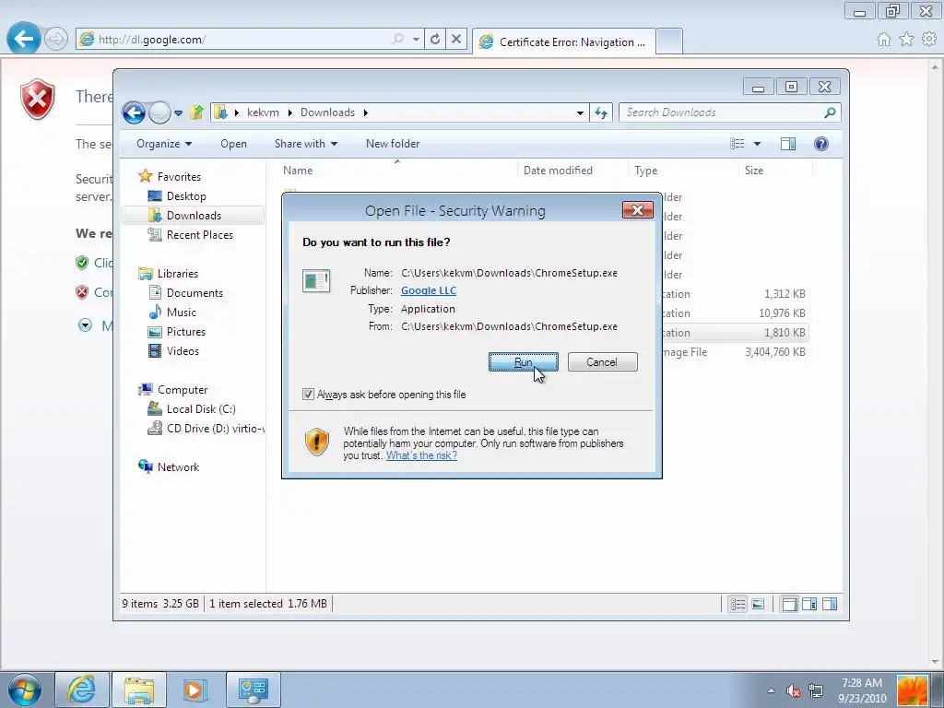Go forward in Explorer Downloads window
Screen dimensions: 944x708
159,112
